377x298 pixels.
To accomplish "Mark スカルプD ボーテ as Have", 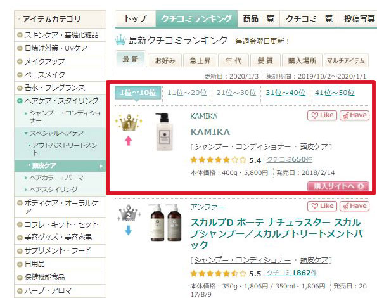I will pos(354,206).
